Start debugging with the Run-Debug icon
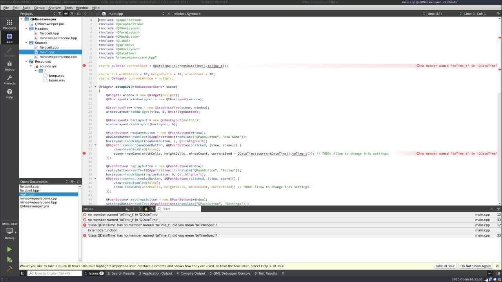Viewport: 502px width, 282px height. coord(9,259)
